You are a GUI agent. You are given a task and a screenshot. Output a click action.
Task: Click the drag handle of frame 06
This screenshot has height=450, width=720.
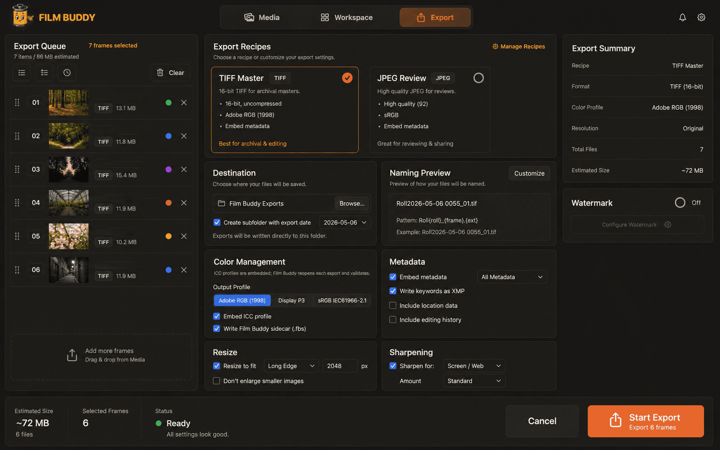pyautogui.click(x=17, y=270)
